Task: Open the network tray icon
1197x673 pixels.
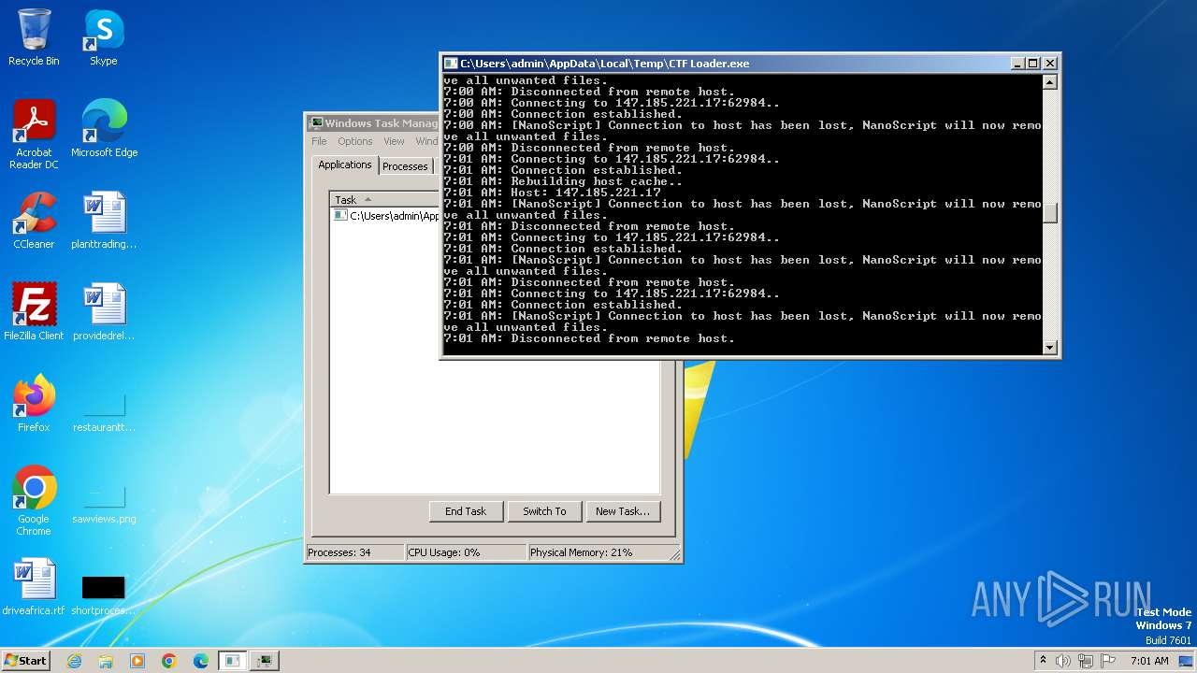Action: tap(1086, 661)
